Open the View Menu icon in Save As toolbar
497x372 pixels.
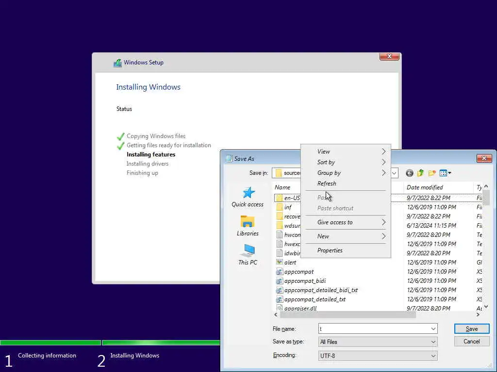445,173
